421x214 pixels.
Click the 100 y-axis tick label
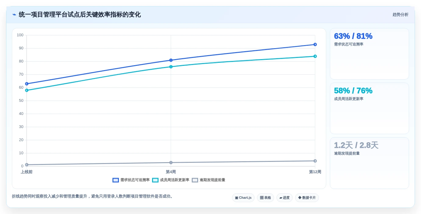pyautogui.click(x=20, y=35)
